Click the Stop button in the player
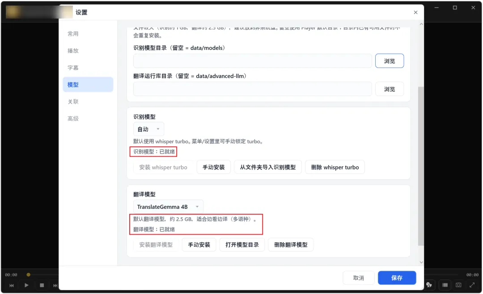The image size is (483, 294). pos(42,285)
